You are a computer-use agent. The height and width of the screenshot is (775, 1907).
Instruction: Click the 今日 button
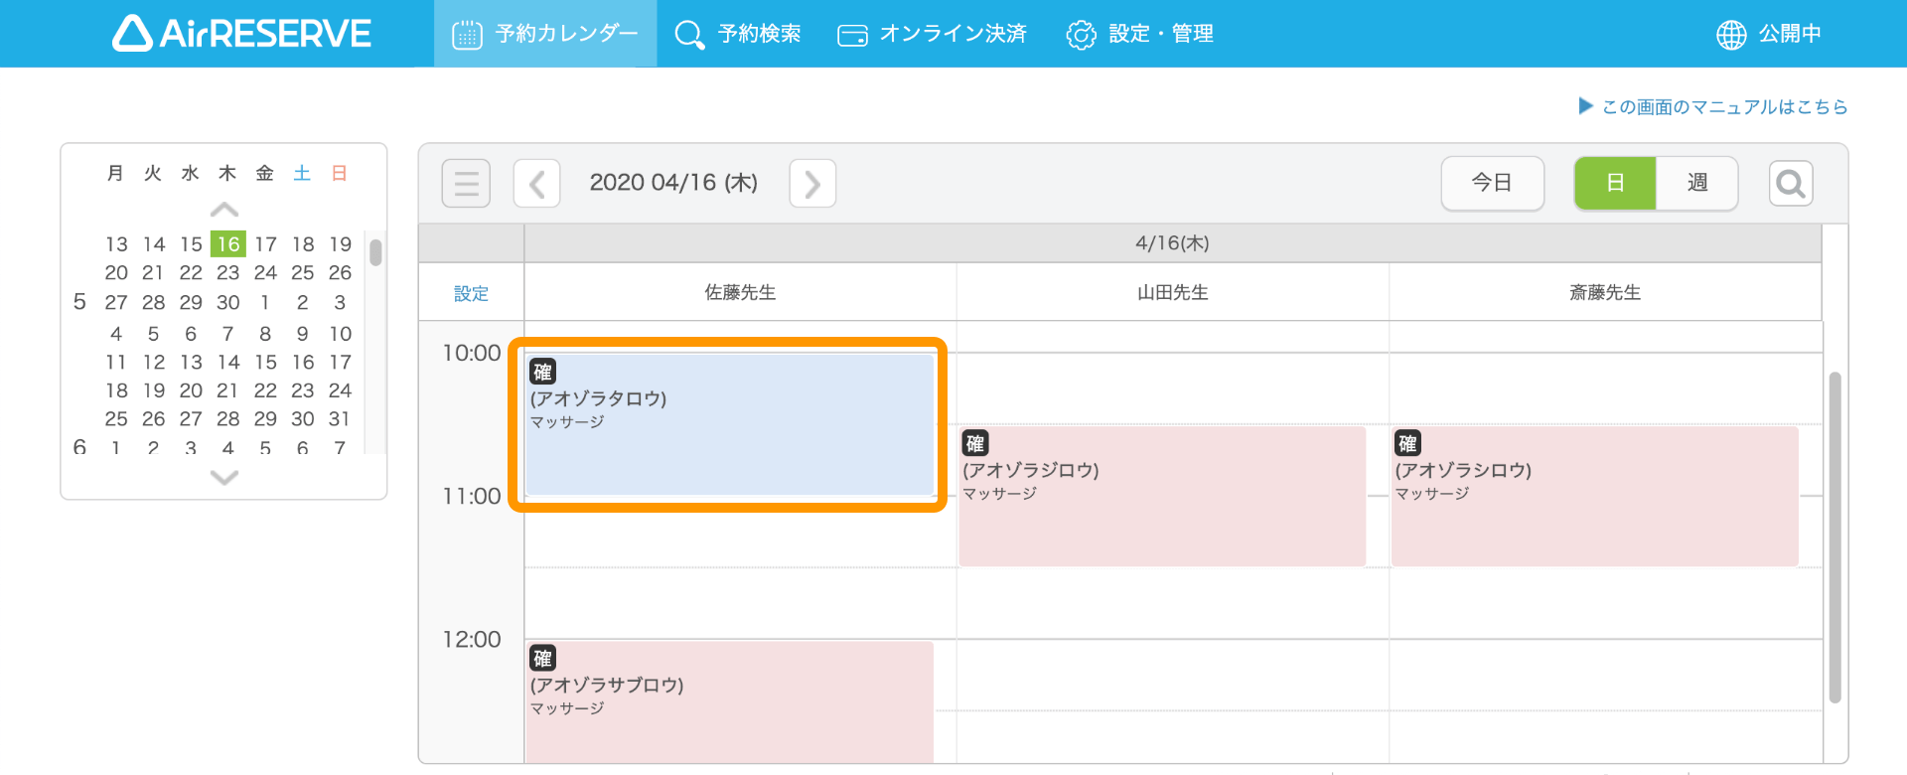[x=1493, y=183]
